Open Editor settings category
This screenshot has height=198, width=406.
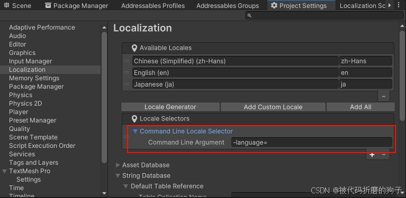[x=17, y=44]
